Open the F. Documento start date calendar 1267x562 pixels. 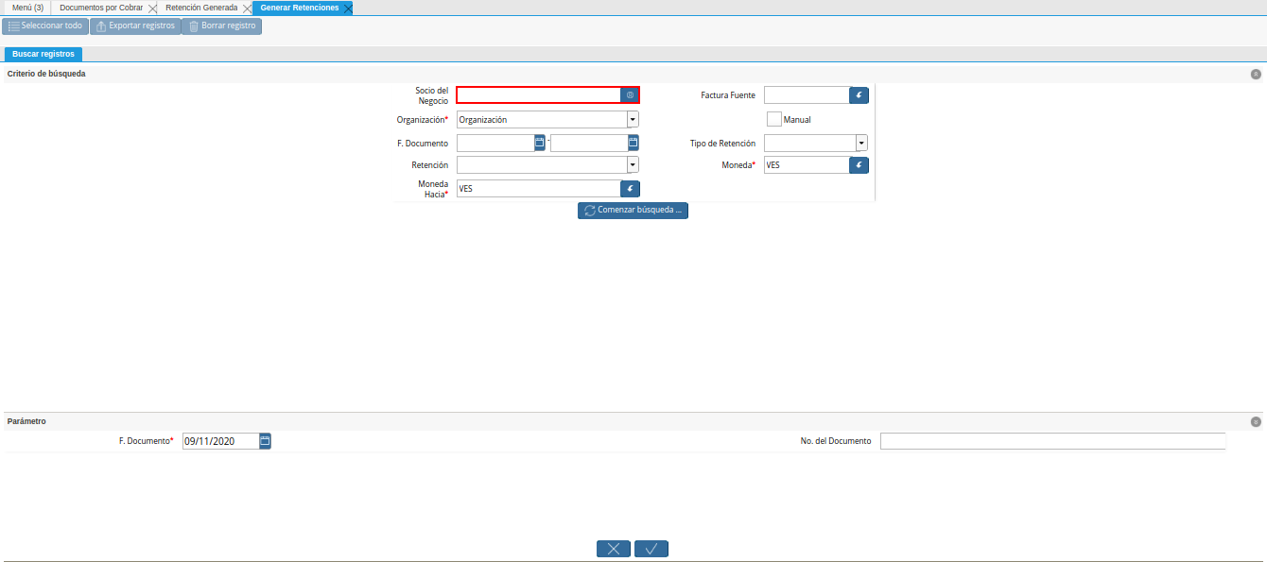540,143
